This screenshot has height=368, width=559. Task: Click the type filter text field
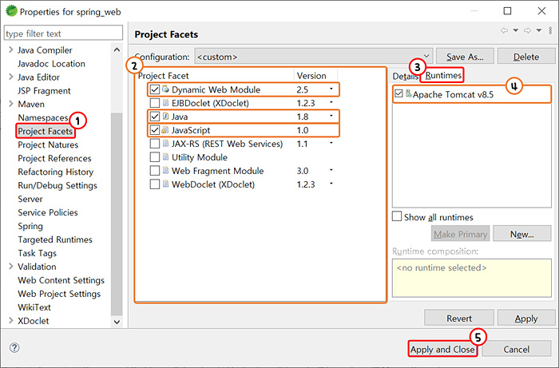[63, 34]
